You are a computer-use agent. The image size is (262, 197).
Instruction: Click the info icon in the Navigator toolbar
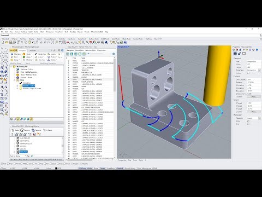(x=114, y=54)
